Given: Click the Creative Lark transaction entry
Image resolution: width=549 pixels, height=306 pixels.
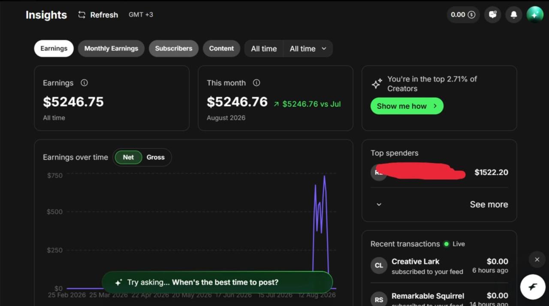Looking at the screenshot, I should (439, 266).
